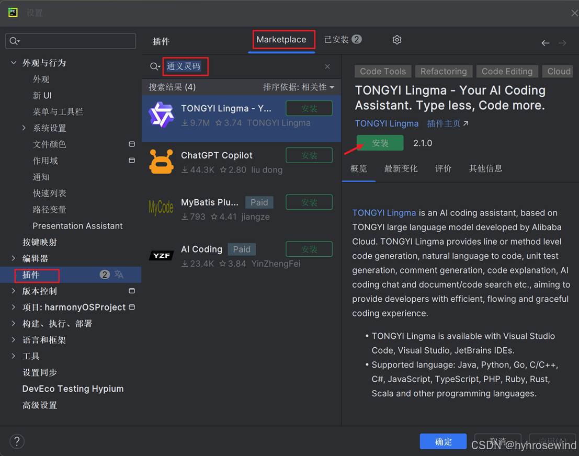The image size is (579, 456).
Task: Select 按键映射 settings item
Action: coord(40,242)
